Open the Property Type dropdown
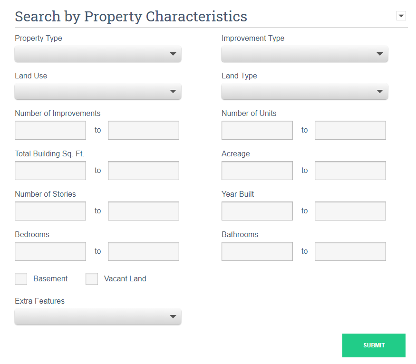 98,54
